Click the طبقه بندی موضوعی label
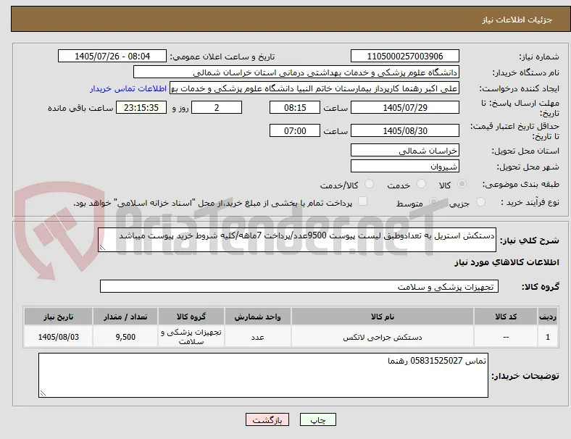This screenshot has height=439, width=571. [521, 185]
